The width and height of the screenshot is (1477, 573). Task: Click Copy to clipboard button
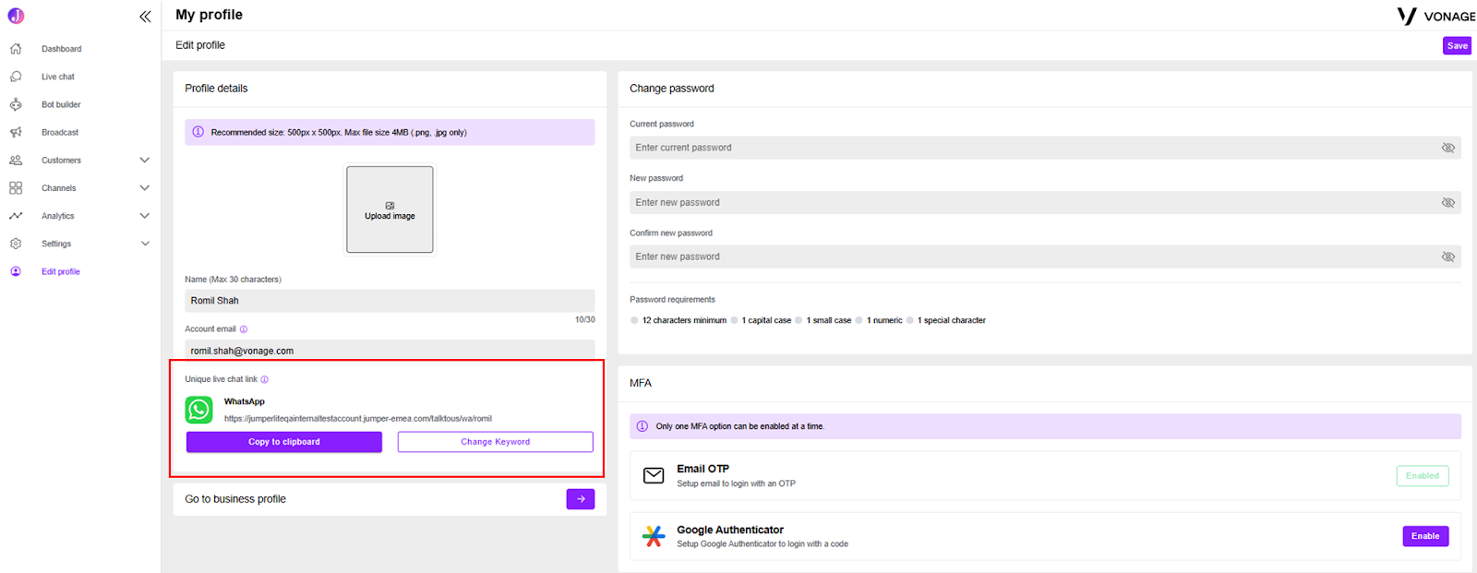point(284,442)
